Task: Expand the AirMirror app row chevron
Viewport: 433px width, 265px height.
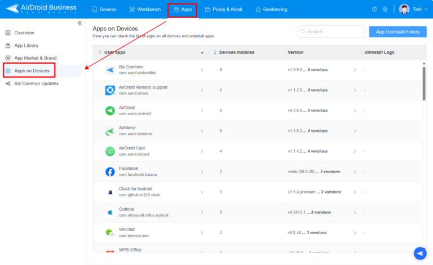Action: pos(202,131)
